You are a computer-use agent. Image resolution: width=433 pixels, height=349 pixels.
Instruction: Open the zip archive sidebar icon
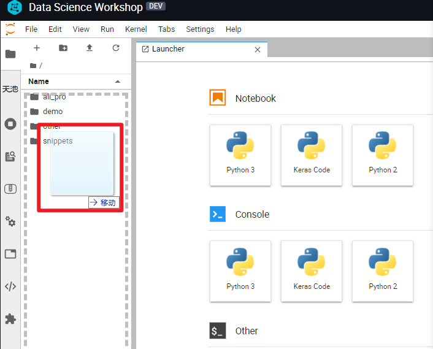click(10, 189)
